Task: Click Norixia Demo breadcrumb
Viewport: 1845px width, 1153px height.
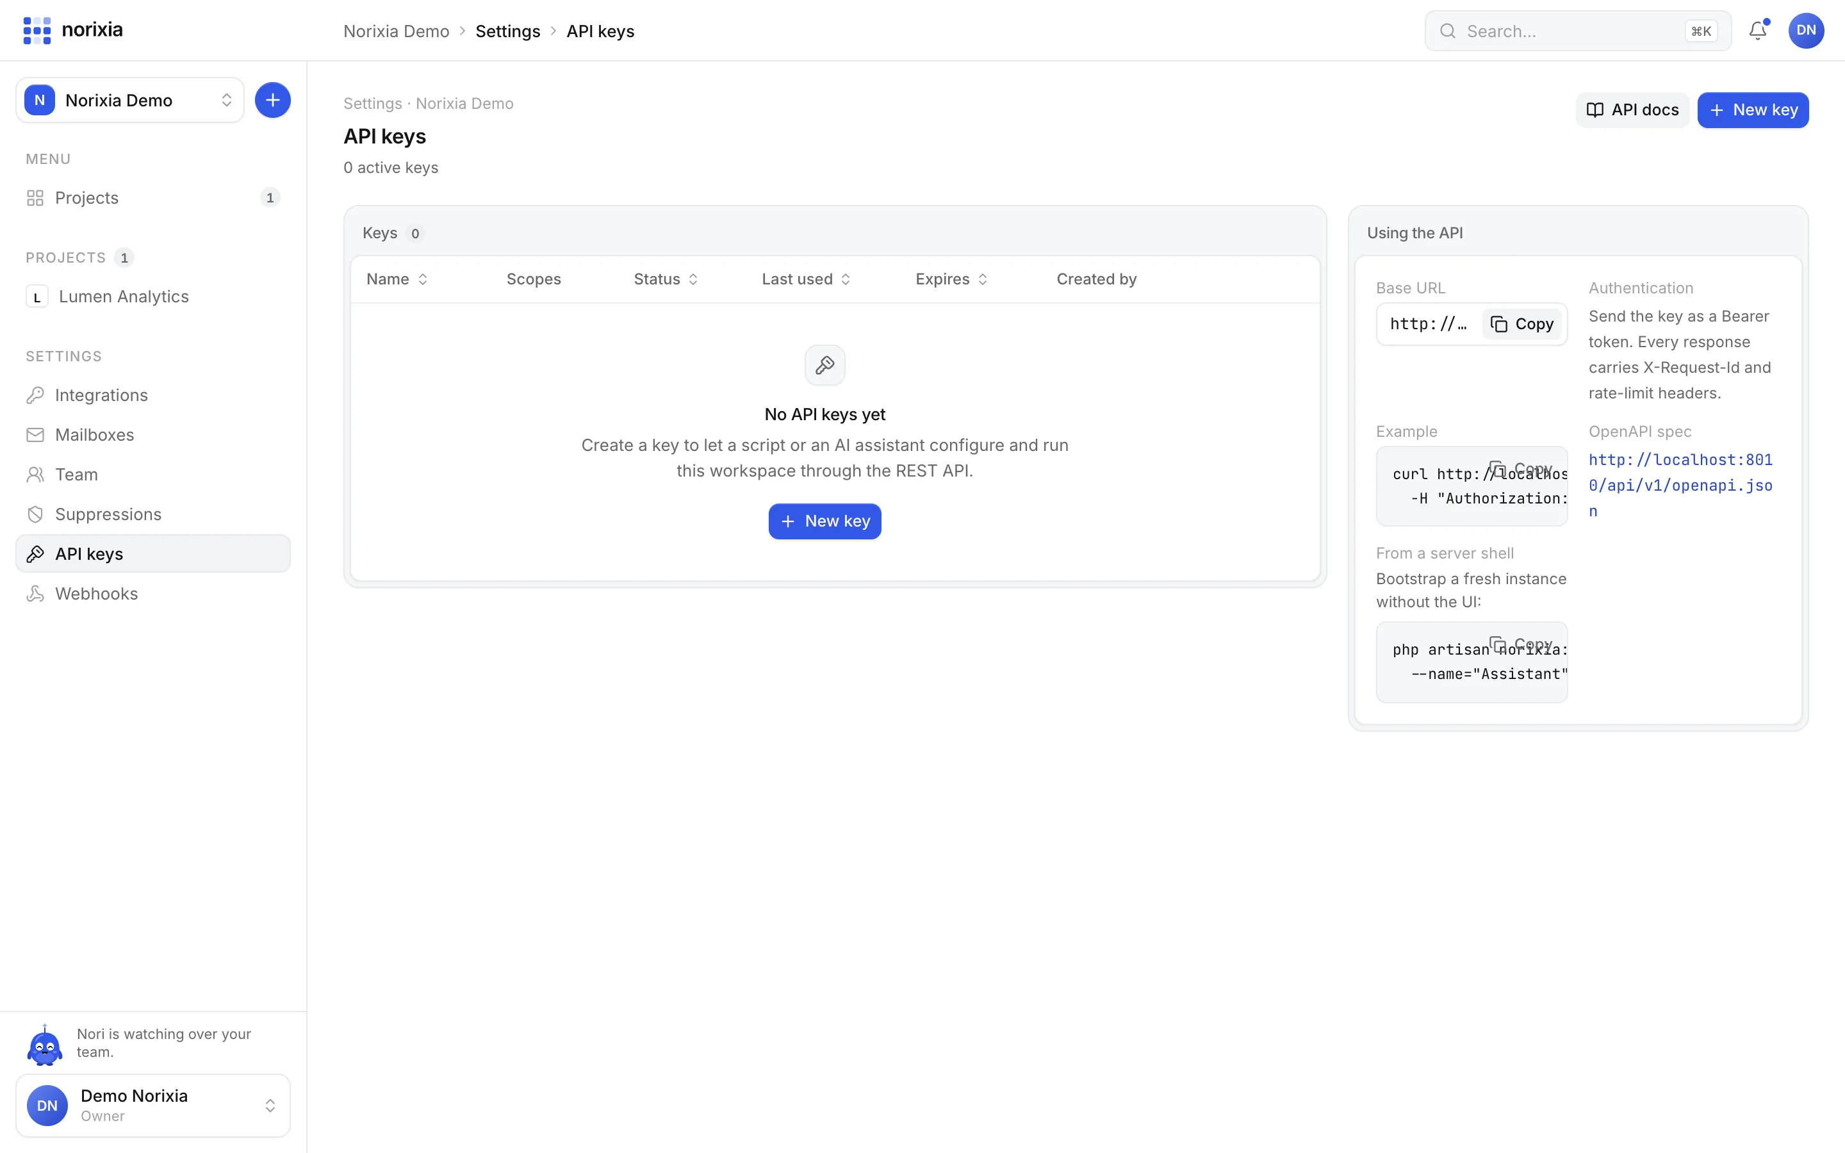Action: 396,31
